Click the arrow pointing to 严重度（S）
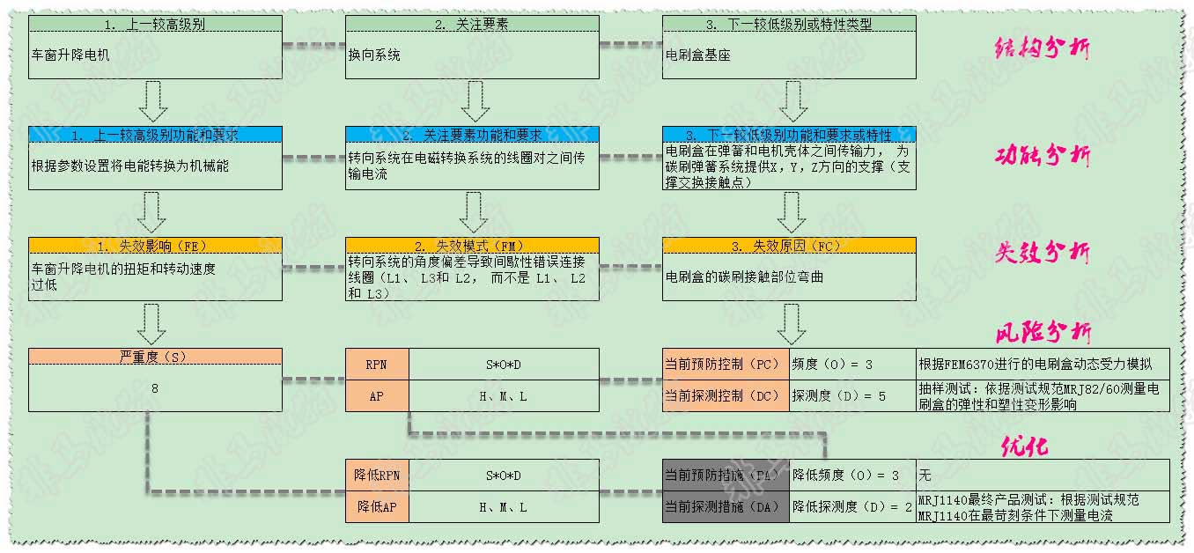The width and height of the screenshot is (1194, 553). coord(155,323)
